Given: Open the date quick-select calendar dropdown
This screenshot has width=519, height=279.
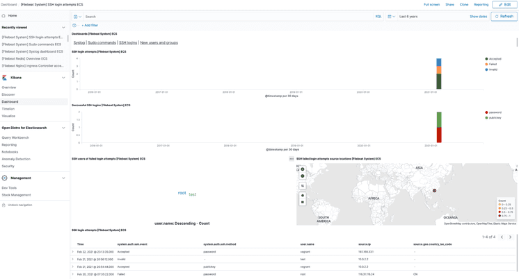Looking at the screenshot, I should point(391,17).
